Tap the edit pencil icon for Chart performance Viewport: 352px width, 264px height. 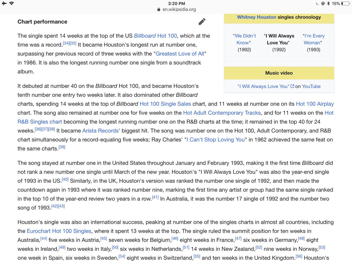(x=202, y=21)
